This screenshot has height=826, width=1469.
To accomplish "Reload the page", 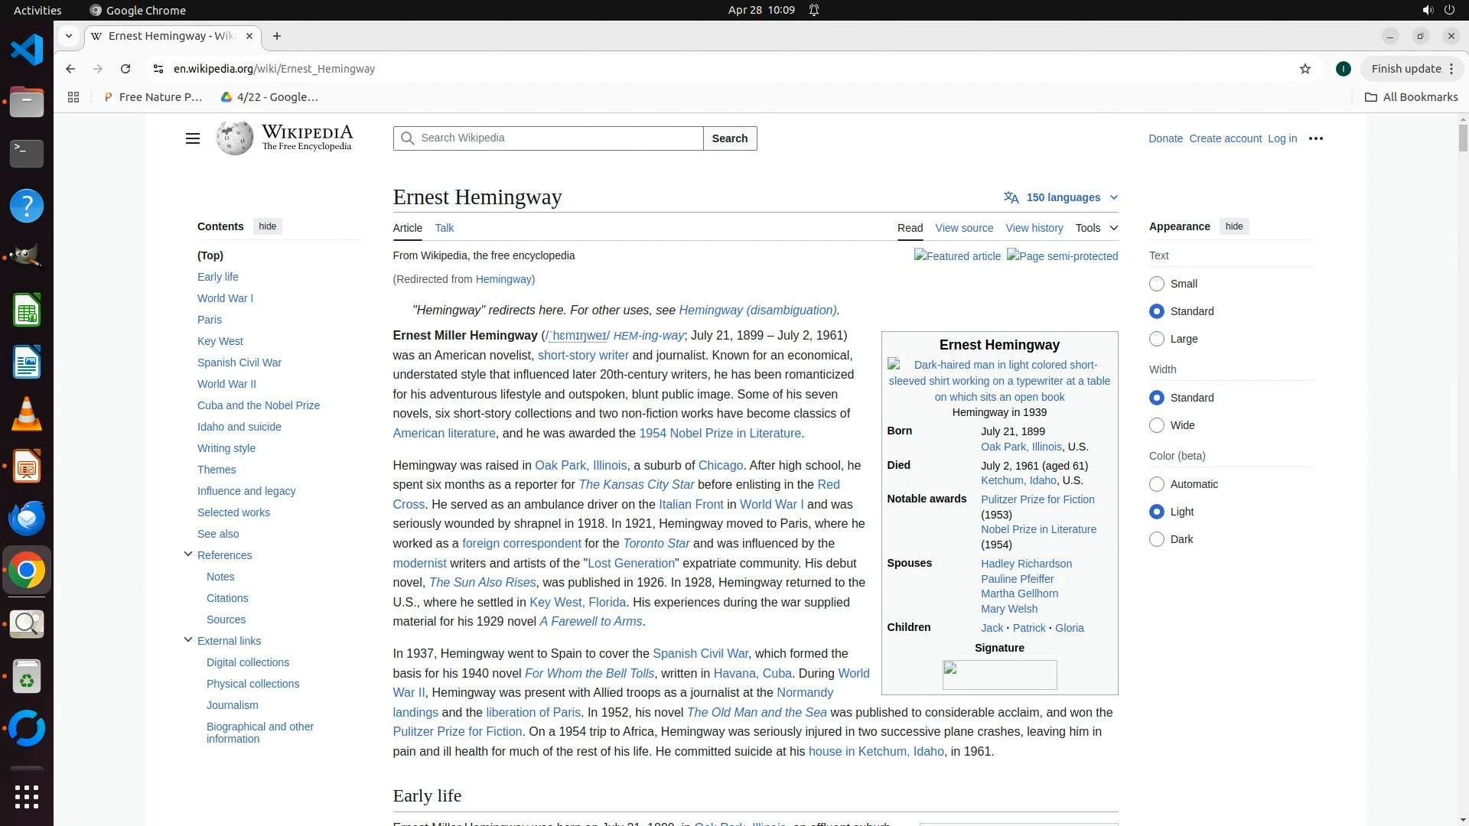I will (125, 69).
